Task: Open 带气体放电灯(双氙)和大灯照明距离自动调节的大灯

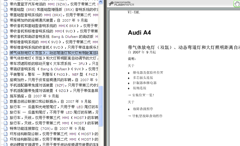Action: (54, 58)
